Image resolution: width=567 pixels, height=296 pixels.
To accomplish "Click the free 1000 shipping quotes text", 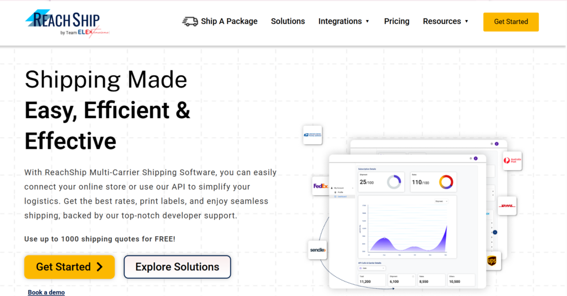I will [100, 239].
